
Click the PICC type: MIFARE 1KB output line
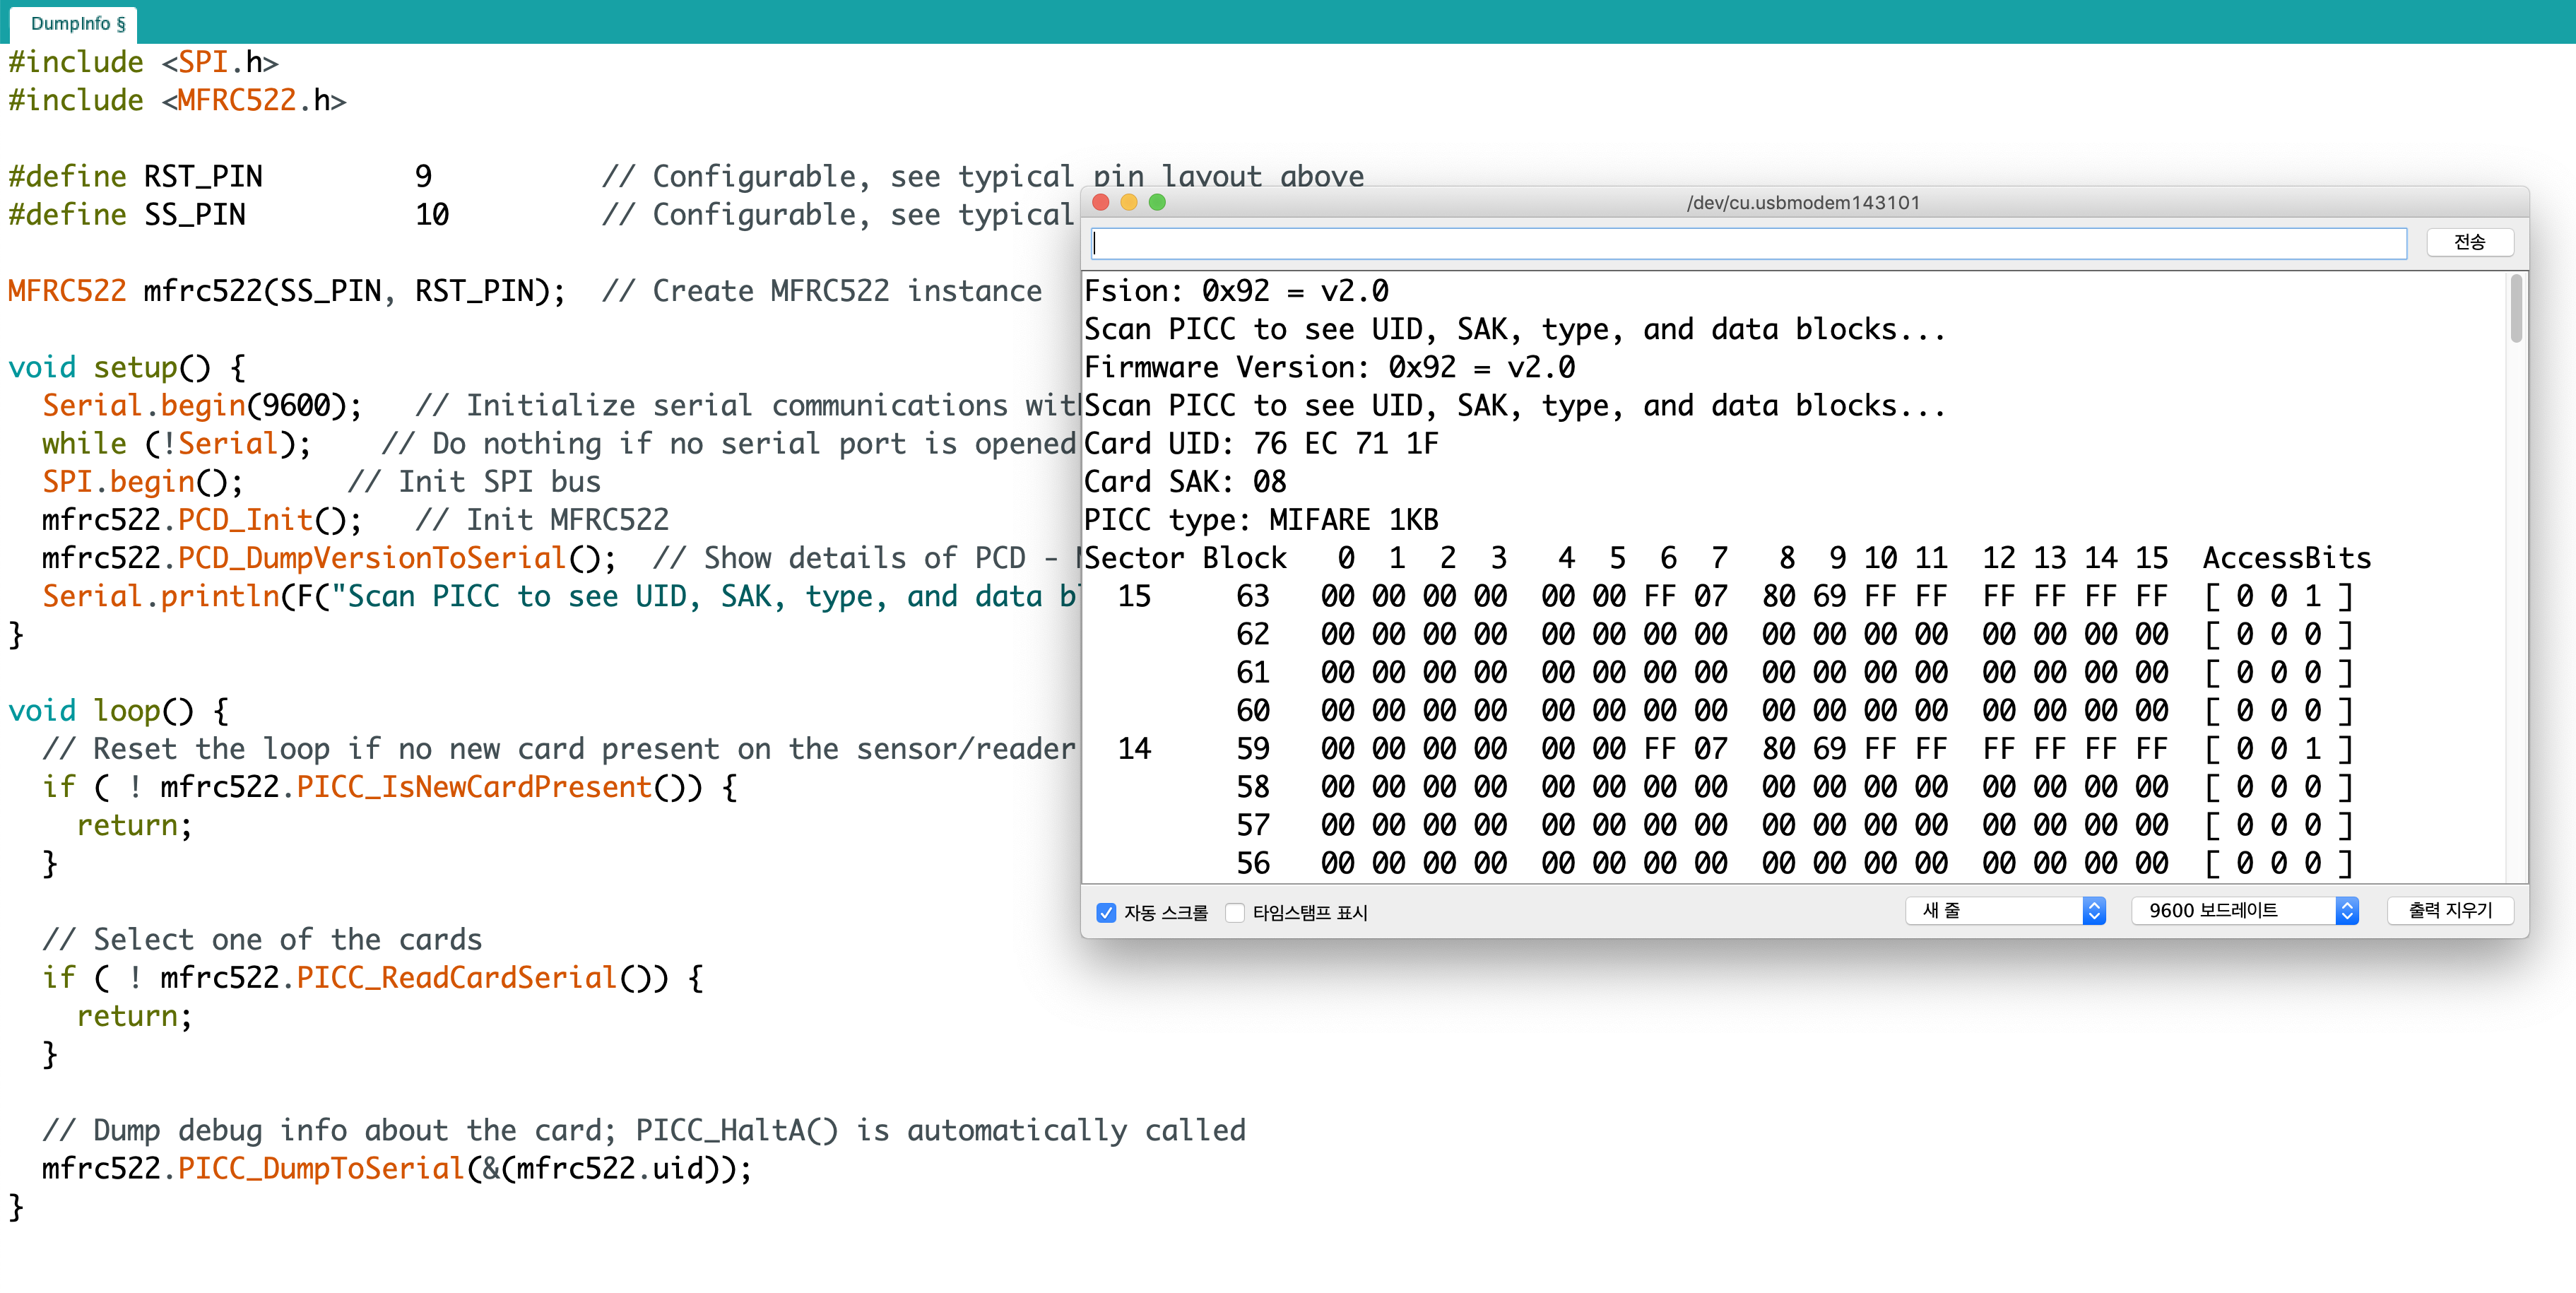click(x=1261, y=520)
